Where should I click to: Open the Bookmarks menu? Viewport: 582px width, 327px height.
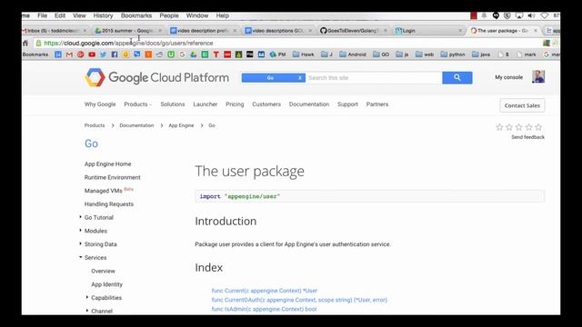click(x=136, y=15)
